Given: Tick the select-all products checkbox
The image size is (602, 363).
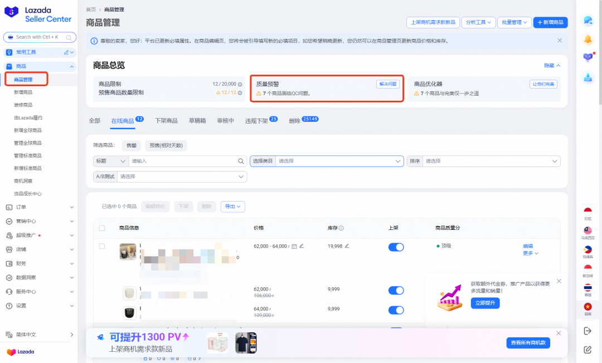Looking at the screenshot, I should tap(102, 228).
